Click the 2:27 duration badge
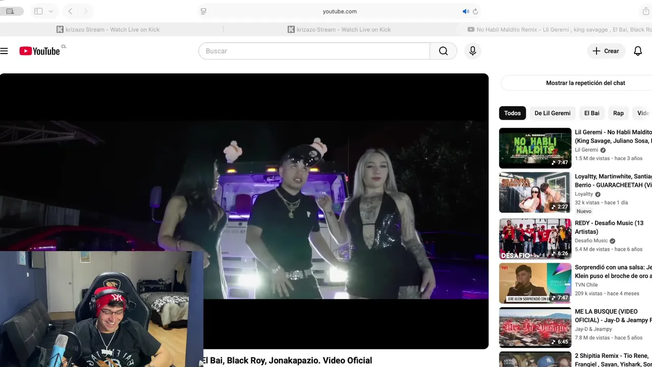 (560, 207)
